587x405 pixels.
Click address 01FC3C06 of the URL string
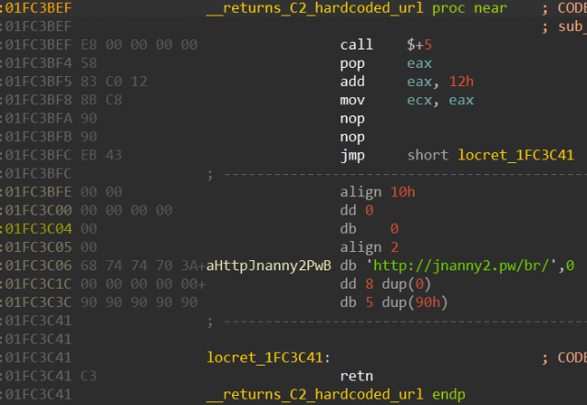point(39,266)
